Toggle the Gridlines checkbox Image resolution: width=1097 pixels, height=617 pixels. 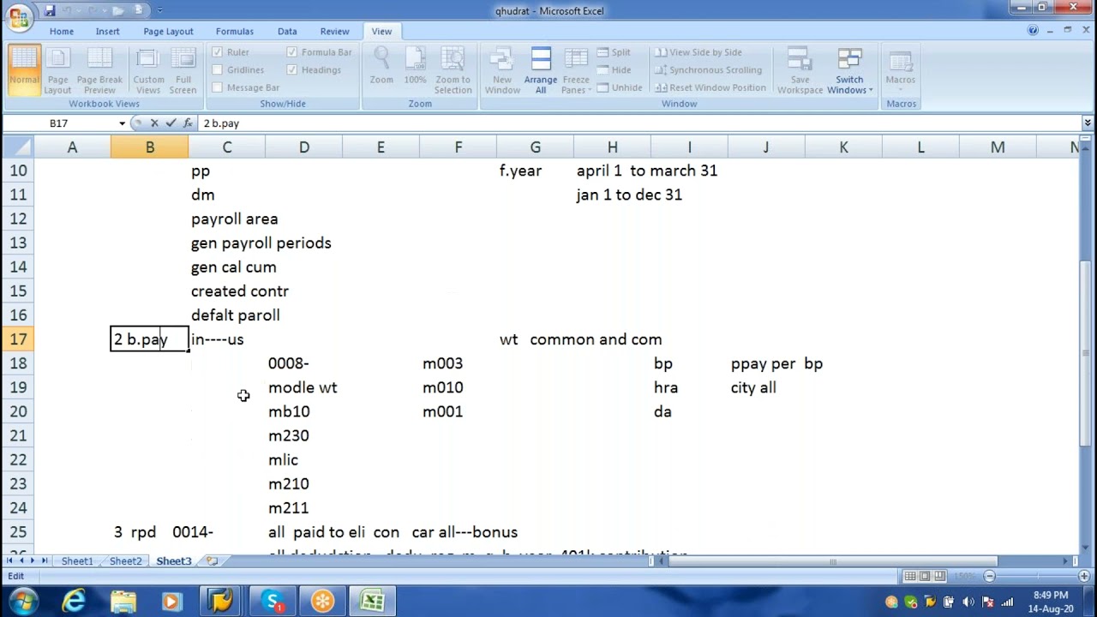click(218, 69)
